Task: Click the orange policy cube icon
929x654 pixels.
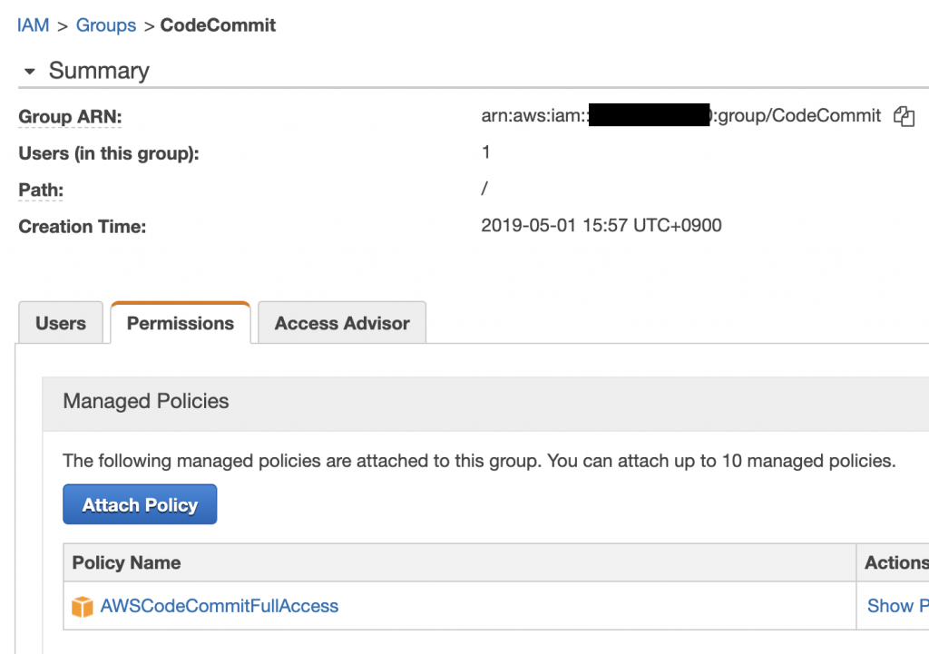Action: click(83, 607)
